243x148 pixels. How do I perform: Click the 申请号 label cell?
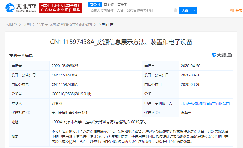pos(29,66)
